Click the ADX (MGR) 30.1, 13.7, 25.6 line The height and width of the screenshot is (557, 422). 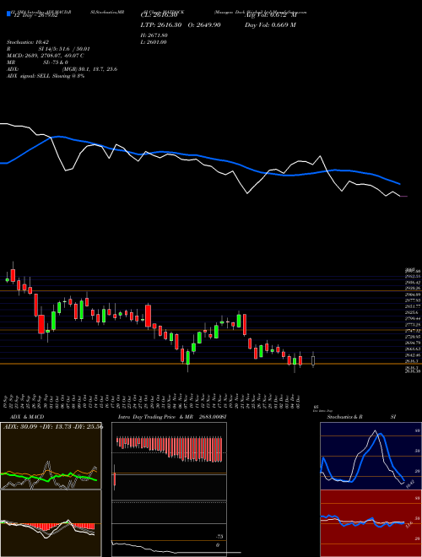(62, 69)
